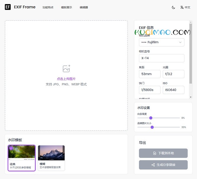Click the 品牌图片大小 slider handle
This screenshot has height=179, width=197.
pyautogui.click(x=152, y=127)
